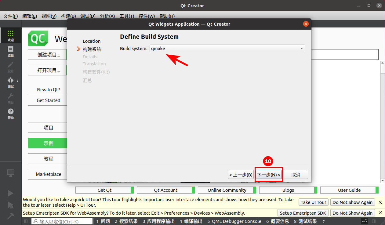Open the 2 搜索结果 search results pane

coord(126,221)
